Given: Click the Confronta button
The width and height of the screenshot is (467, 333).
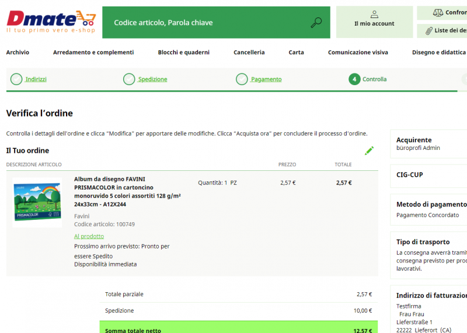Looking at the screenshot, I should click(442, 13).
